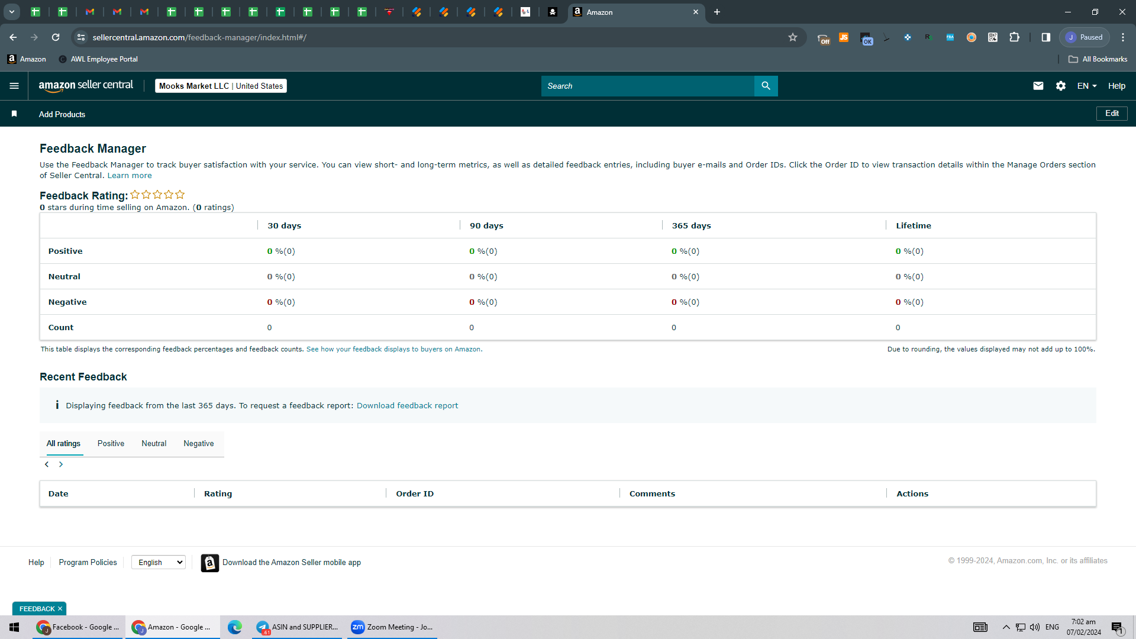Open a new browser tab
The height and width of the screenshot is (639, 1136).
717,12
